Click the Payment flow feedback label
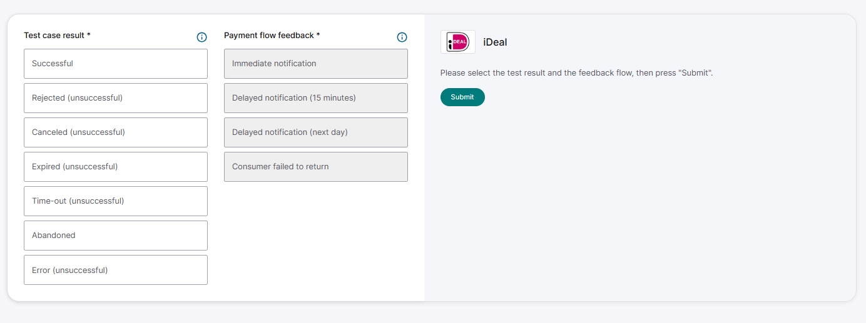 pyautogui.click(x=272, y=36)
